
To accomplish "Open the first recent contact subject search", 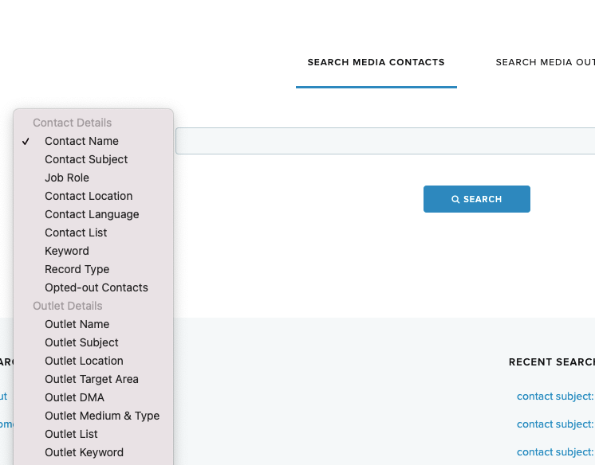I will (555, 396).
